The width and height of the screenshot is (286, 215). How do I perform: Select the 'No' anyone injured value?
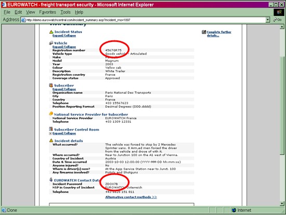107,166
